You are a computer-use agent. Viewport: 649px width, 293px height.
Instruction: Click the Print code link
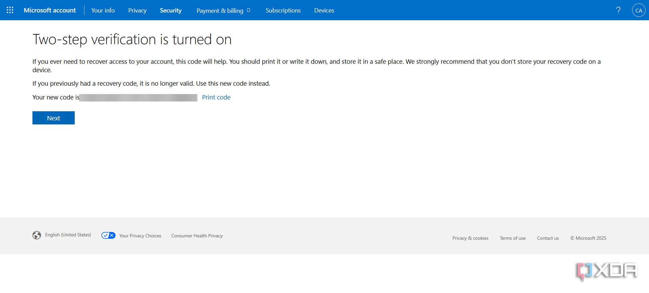tap(216, 97)
